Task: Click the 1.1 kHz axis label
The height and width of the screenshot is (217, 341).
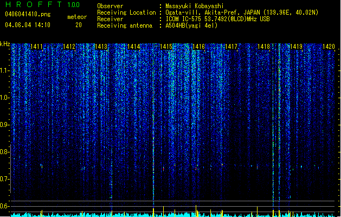Action: pyautogui.click(x=4, y=71)
